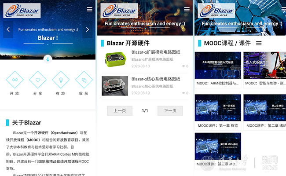Select the 有趣 lightbulb diamond icon
Viewport: 286px width, 176px height.
(60, 80)
